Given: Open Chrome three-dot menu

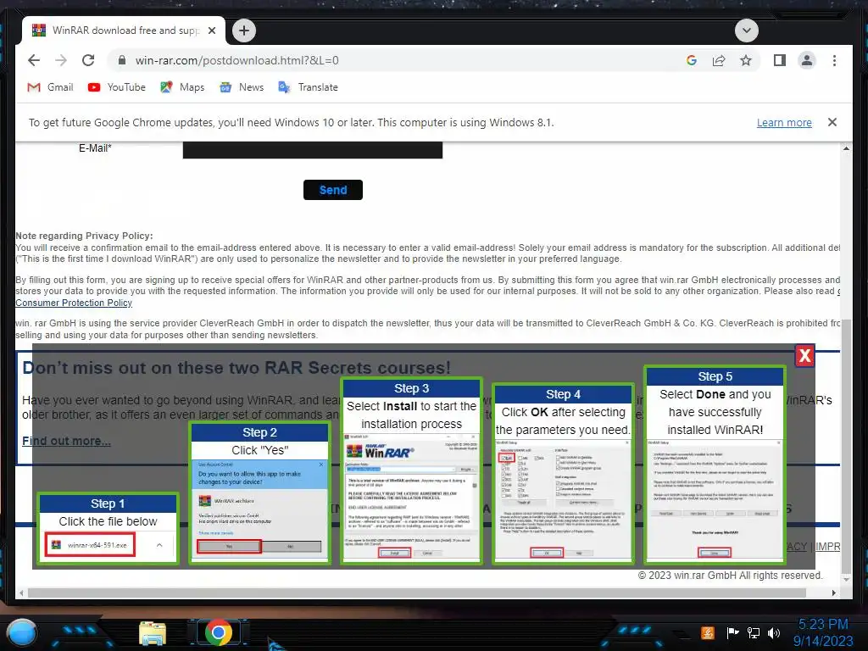Looking at the screenshot, I should (x=834, y=60).
